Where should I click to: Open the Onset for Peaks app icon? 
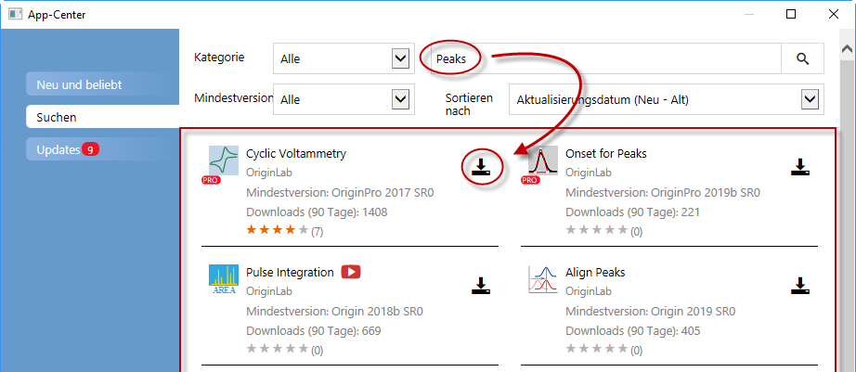click(542, 160)
